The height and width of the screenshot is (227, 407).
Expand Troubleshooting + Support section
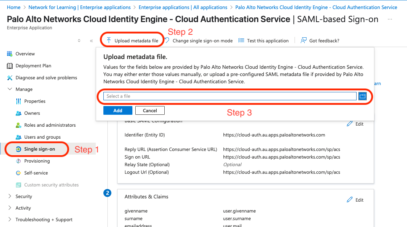tap(10, 220)
